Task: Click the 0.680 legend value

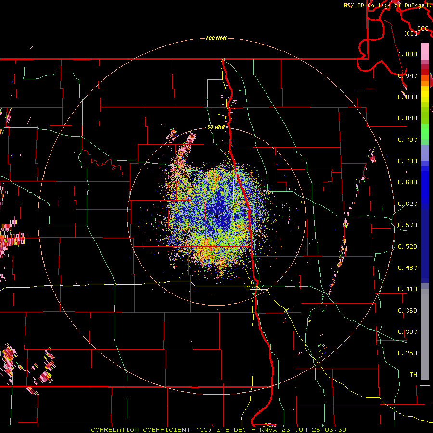Action: click(x=408, y=182)
